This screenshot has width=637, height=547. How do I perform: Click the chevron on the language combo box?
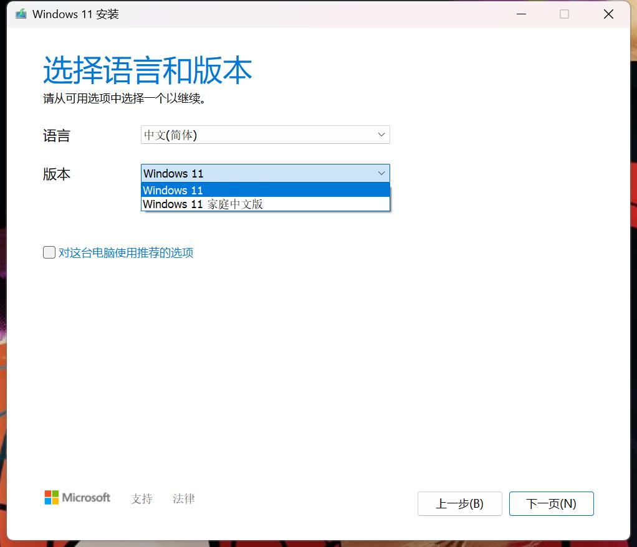[x=381, y=135]
